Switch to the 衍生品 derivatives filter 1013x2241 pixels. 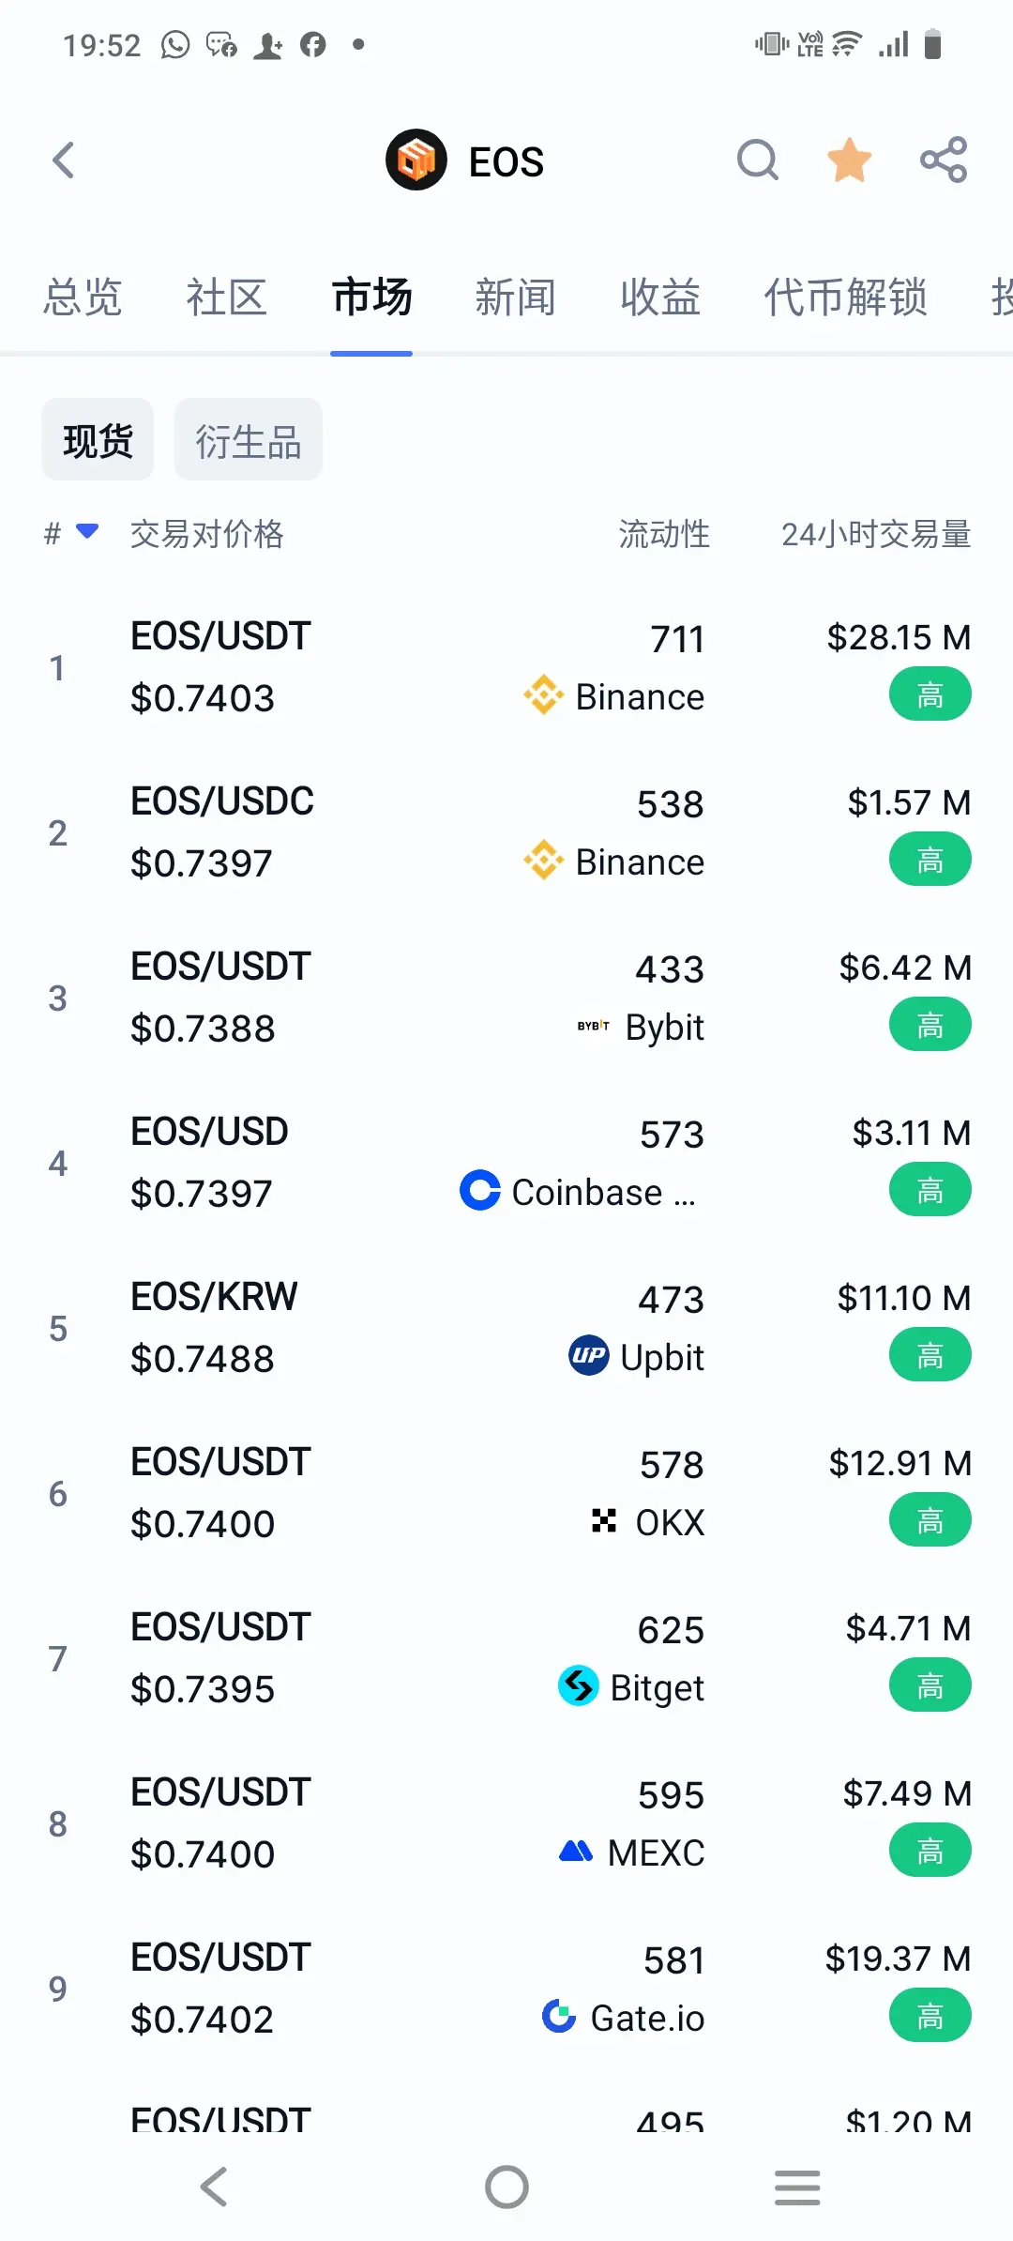(x=249, y=439)
